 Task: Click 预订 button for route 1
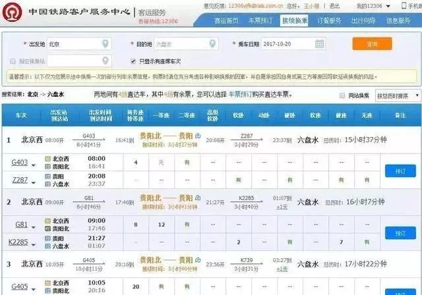(x=400, y=171)
